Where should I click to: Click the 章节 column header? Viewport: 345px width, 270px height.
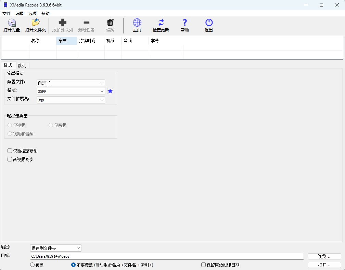pos(67,41)
